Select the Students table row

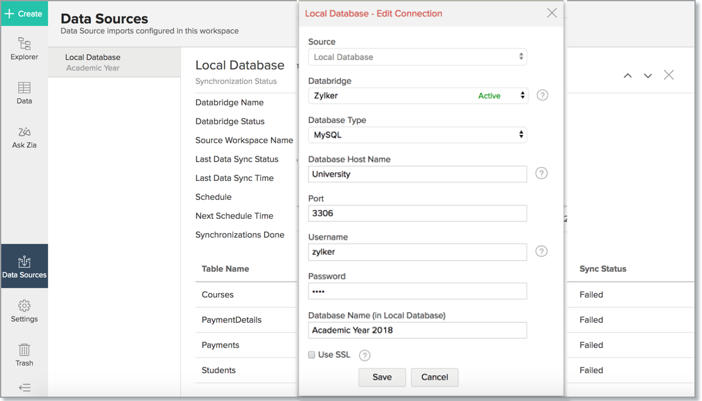click(219, 370)
